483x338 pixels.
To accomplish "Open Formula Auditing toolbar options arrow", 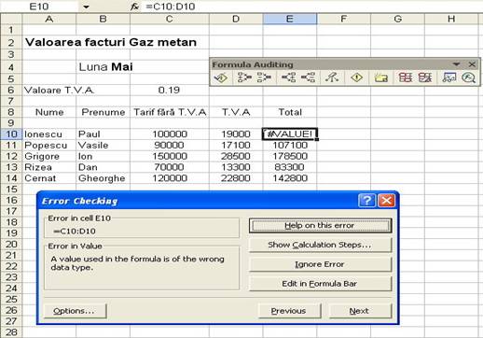I will click(456, 64).
